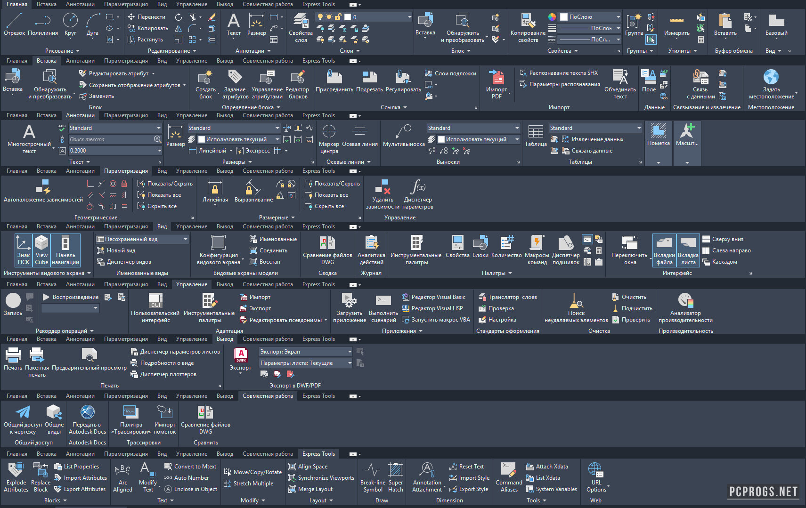Launch Анализатор производительности tool
The image size is (806, 508).
click(x=685, y=307)
